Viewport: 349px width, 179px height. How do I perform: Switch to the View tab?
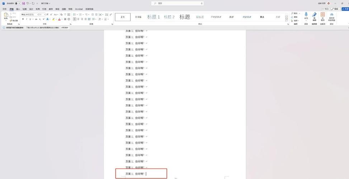(64, 9)
